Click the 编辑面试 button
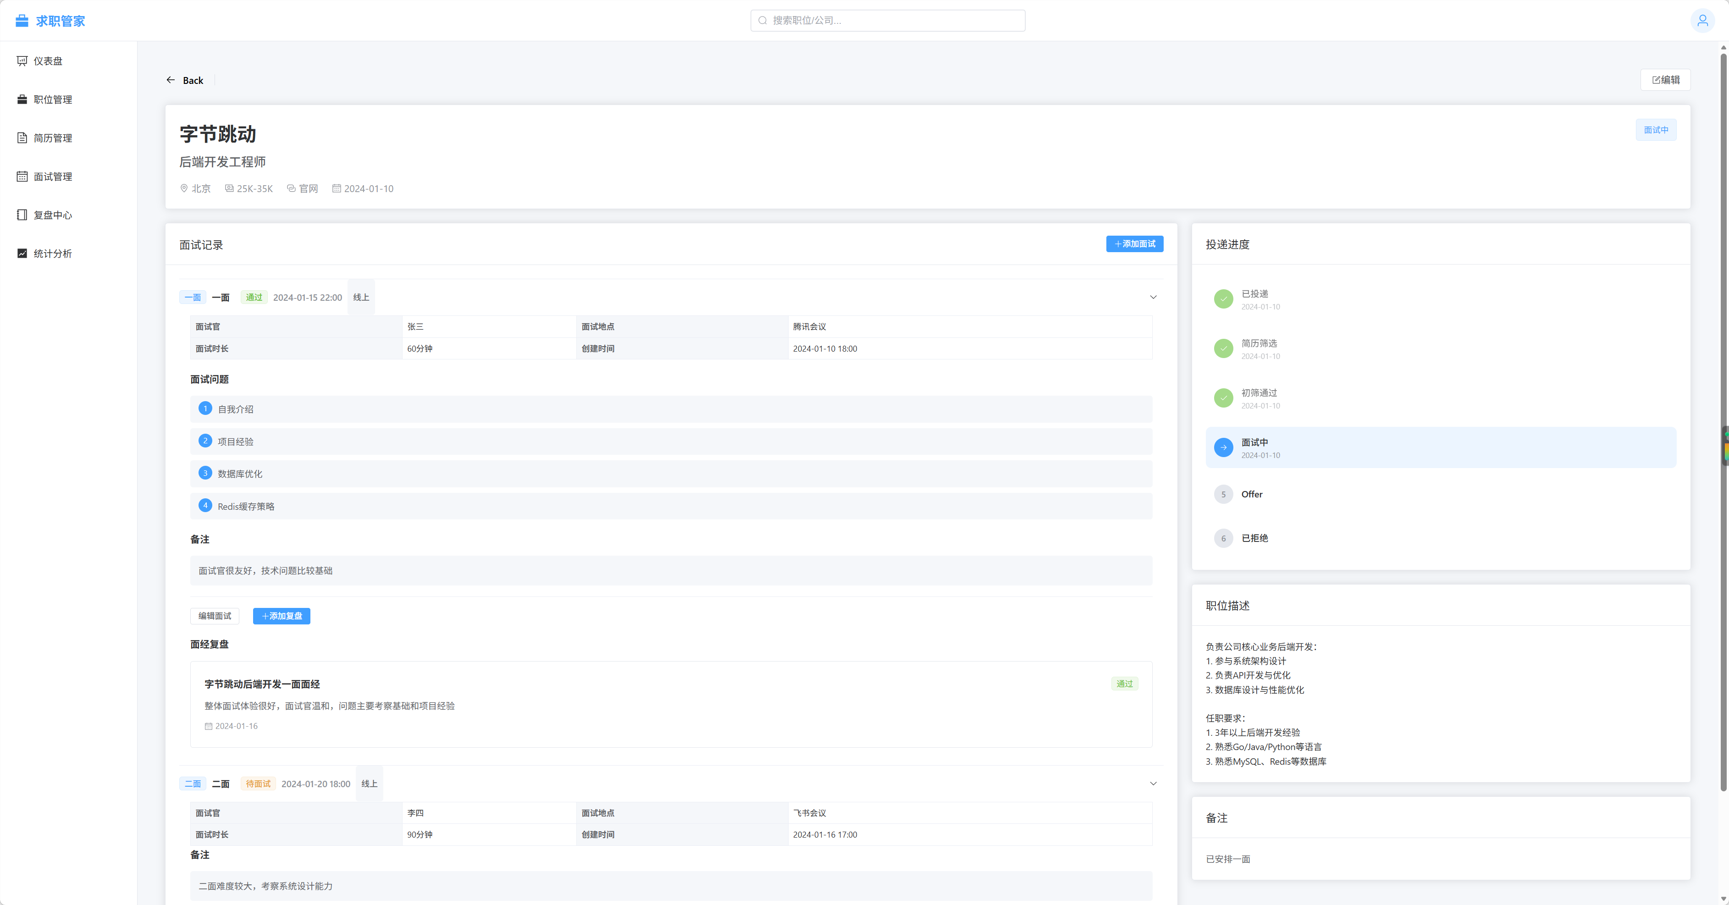 click(x=214, y=616)
